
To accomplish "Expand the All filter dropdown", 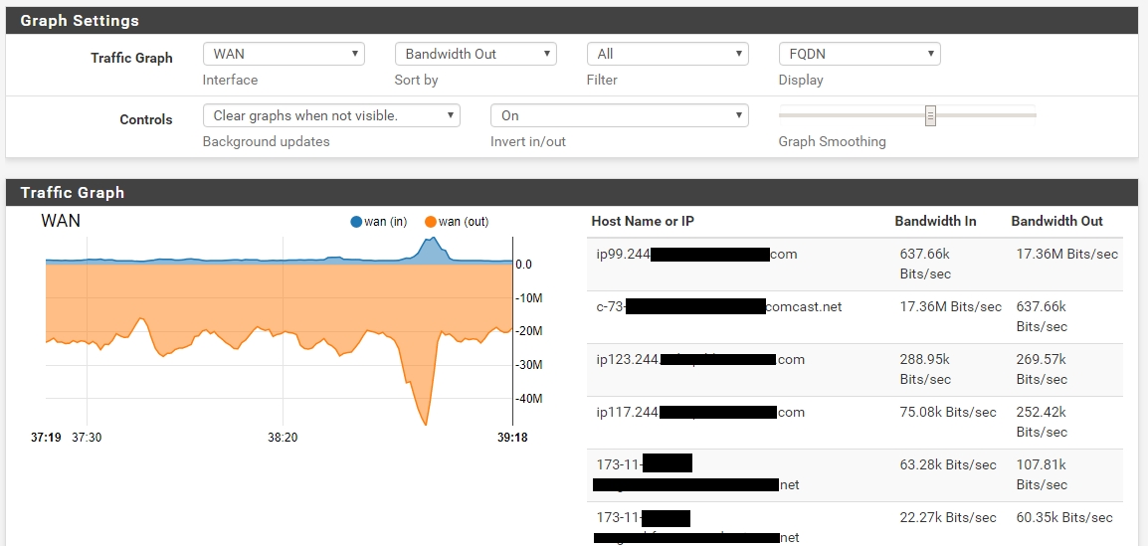I will [x=668, y=54].
